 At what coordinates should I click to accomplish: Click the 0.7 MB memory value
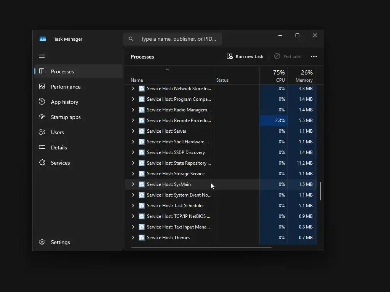tap(306, 238)
